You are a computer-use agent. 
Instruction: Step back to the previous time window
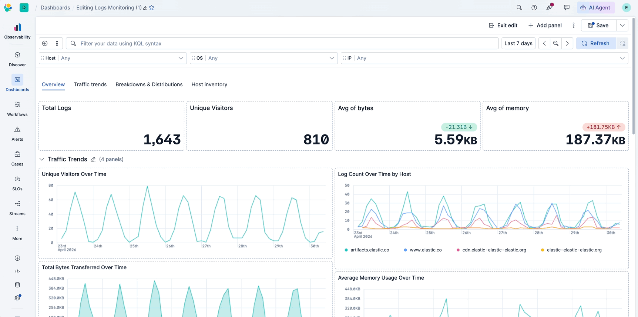(544, 43)
